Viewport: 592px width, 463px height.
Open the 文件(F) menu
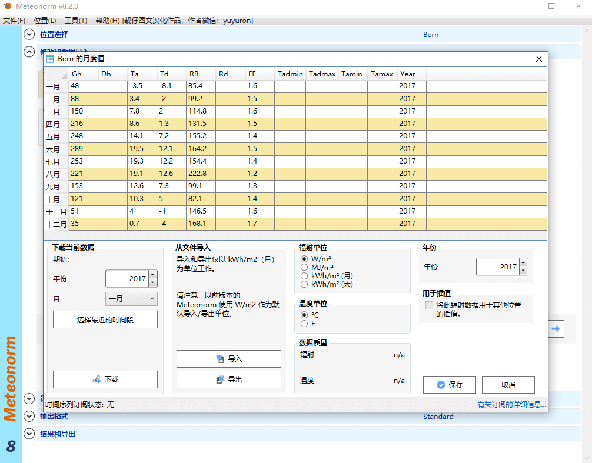click(14, 21)
